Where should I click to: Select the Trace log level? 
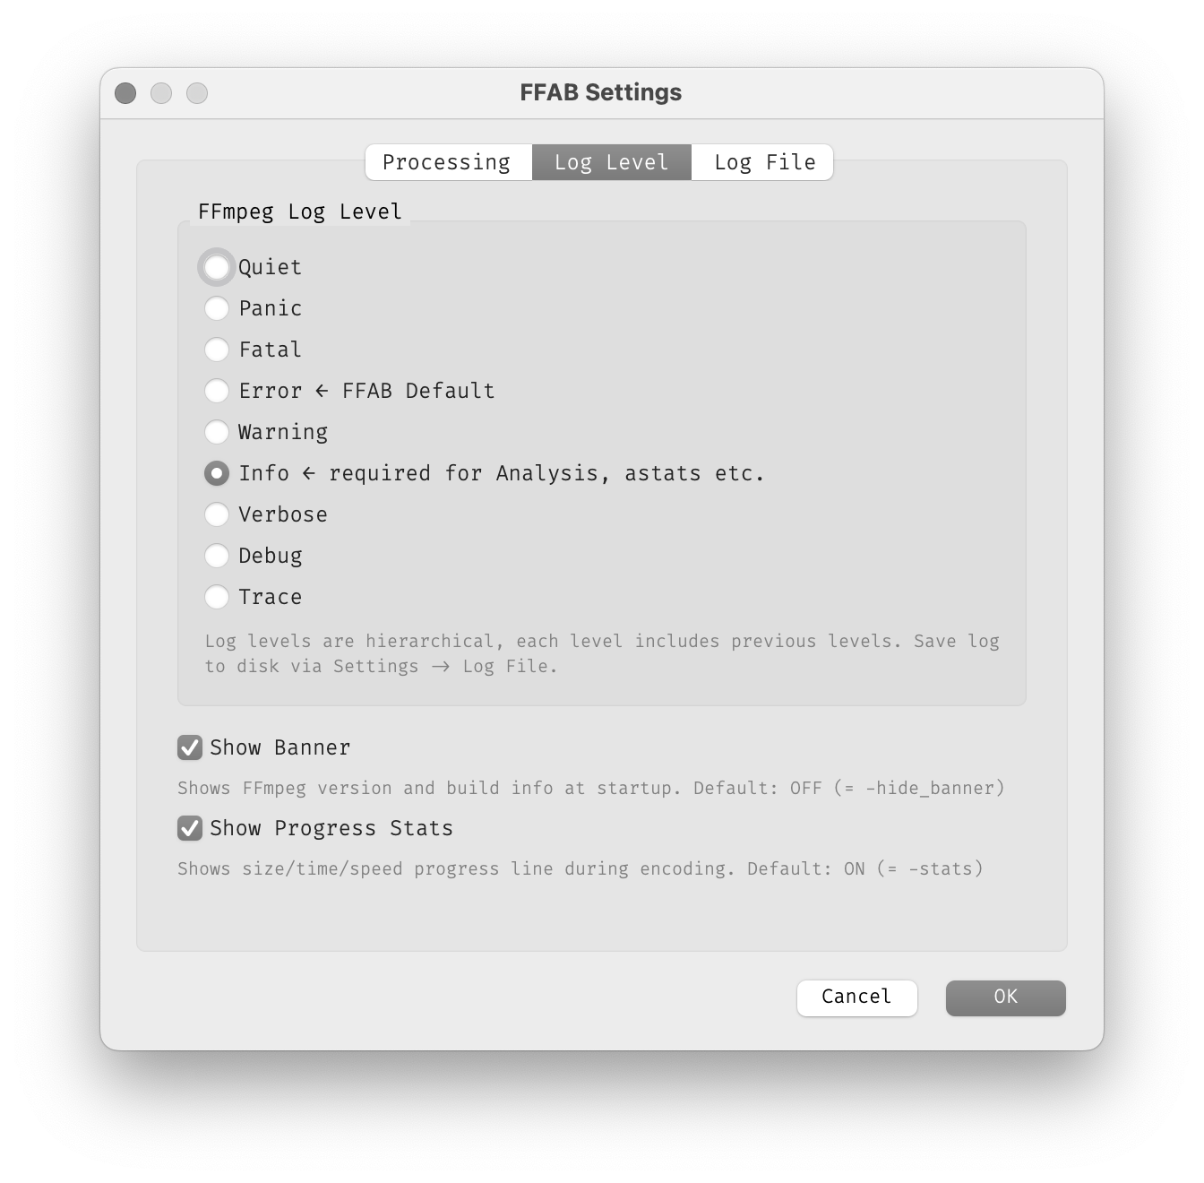[216, 597]
